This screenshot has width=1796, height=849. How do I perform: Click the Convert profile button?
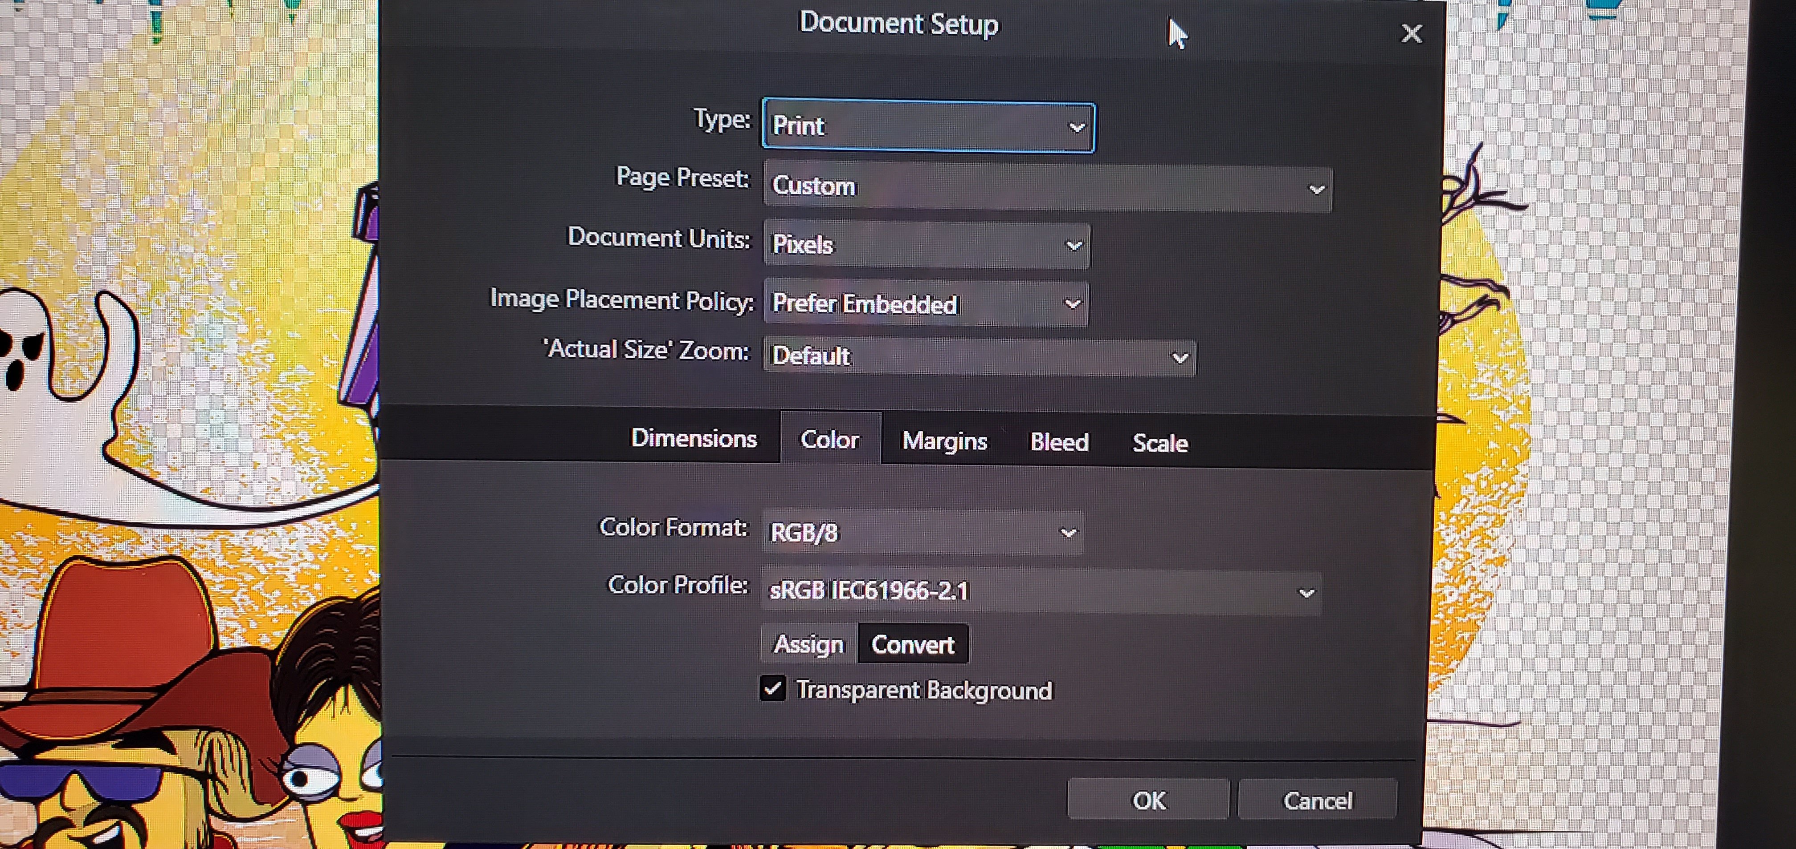913,644
